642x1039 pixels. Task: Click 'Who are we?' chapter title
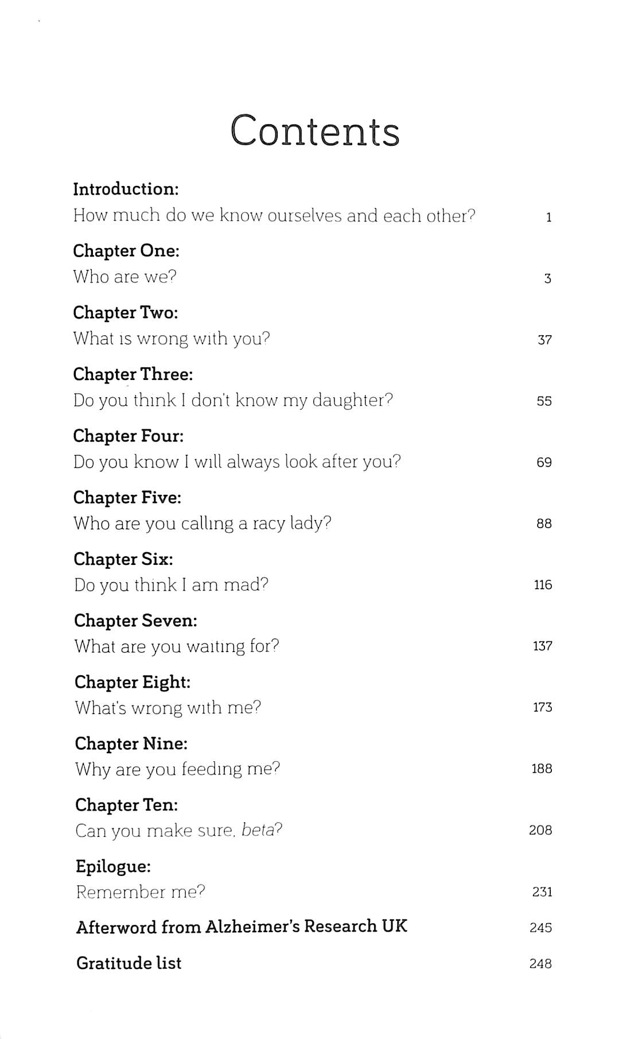pos(124,277)
